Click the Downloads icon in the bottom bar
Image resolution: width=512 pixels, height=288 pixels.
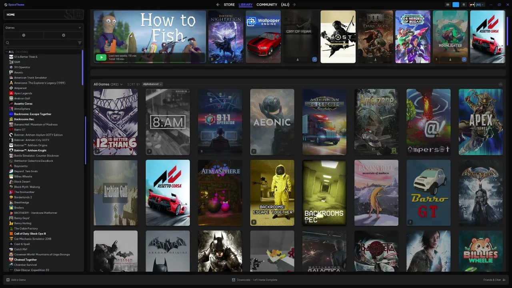pyautogui.click(x=234, y=280)
